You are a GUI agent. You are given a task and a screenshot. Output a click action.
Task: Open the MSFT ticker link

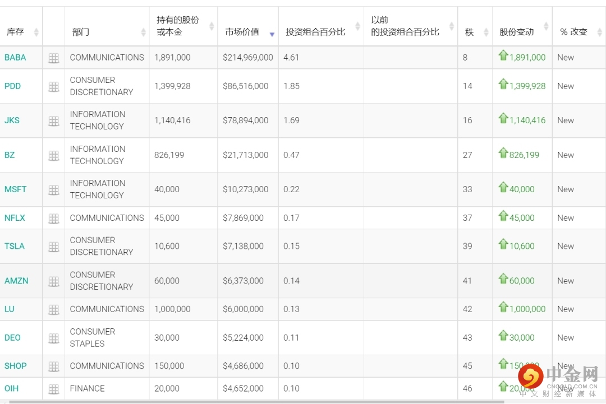[x=16, y=189]
